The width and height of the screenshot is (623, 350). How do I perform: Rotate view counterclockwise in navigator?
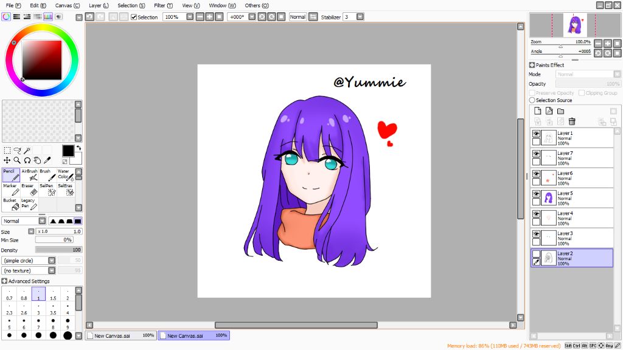click(598, 53)
